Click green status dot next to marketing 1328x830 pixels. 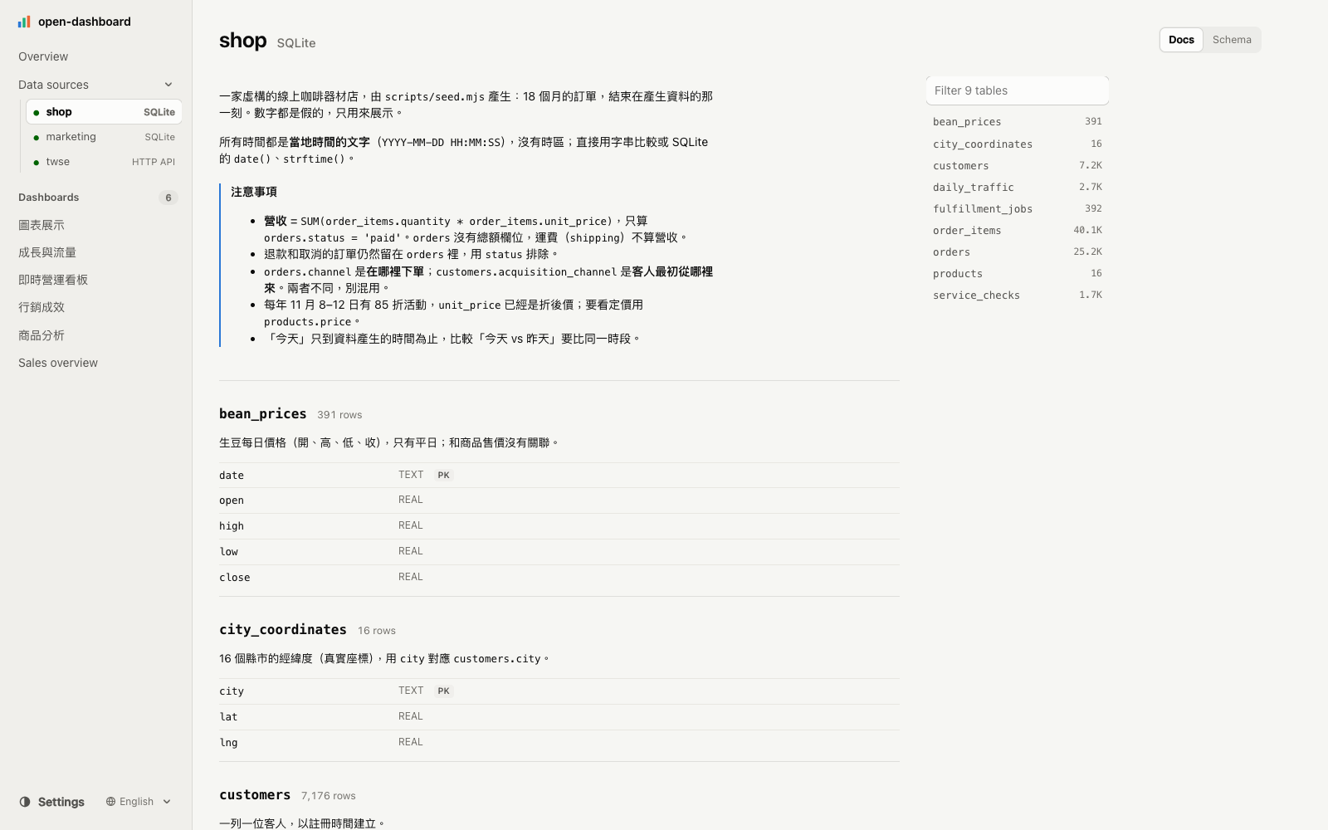coord(36,138)
